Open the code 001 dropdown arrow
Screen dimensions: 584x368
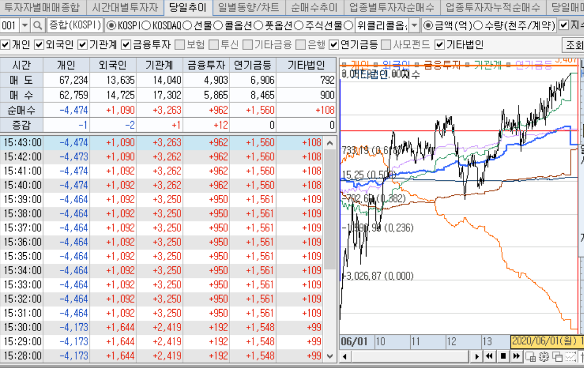coord(25,25)
